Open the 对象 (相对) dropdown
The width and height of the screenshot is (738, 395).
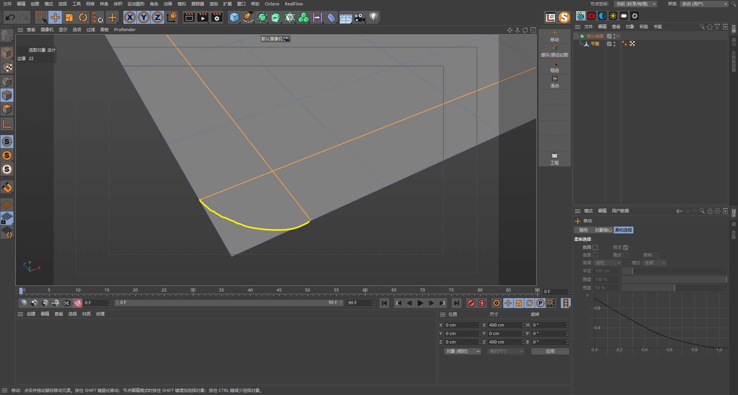pos(463,351)
